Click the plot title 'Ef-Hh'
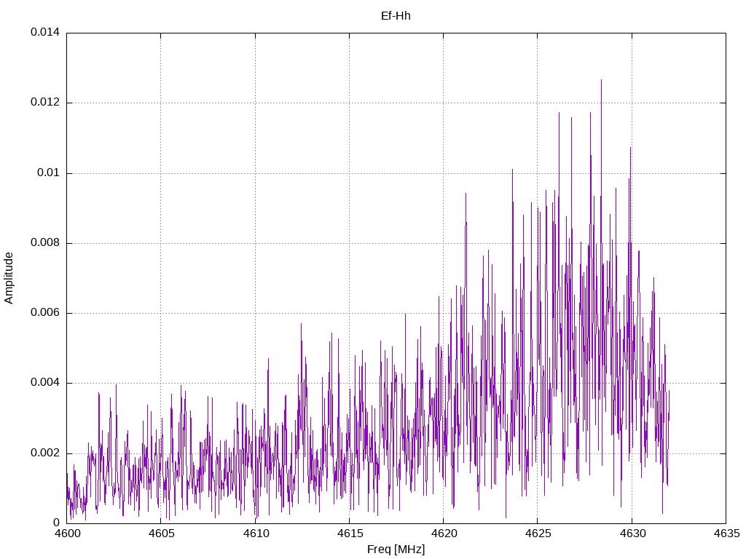Viewport: 746px width, 559px height. pyautogui.click(x=396, y=16)
